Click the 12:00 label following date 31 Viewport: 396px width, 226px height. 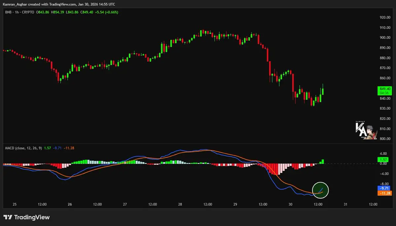click(373, 204)
